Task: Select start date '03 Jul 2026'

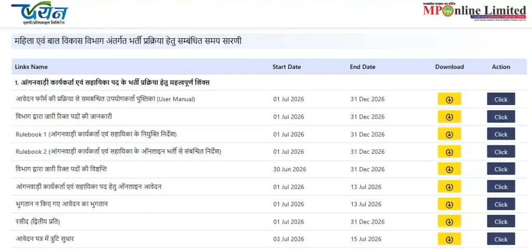Action: (x=289, y=239)
